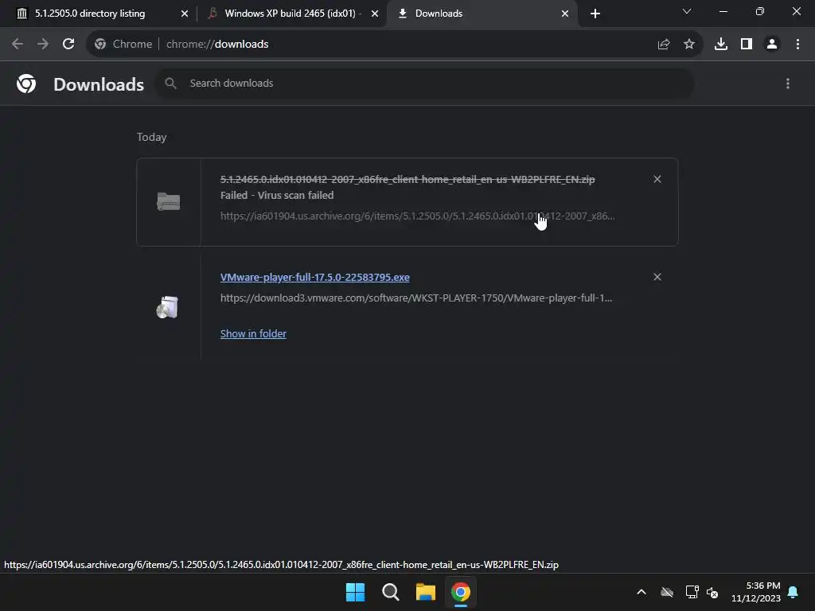Open Chrome's three-dot main menu
815x611 pixels.
[797, 45]
